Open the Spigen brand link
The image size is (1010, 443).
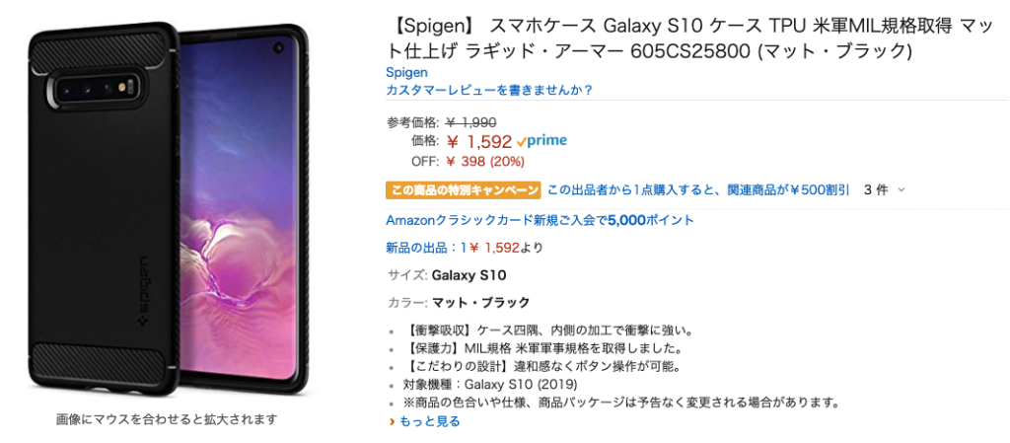(x=406, y=73)
